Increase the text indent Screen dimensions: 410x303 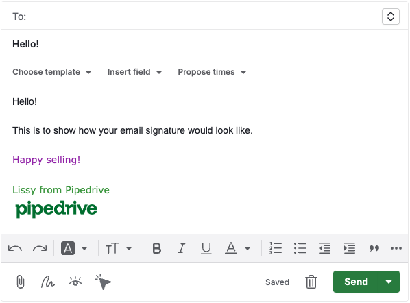coord(350,248)
